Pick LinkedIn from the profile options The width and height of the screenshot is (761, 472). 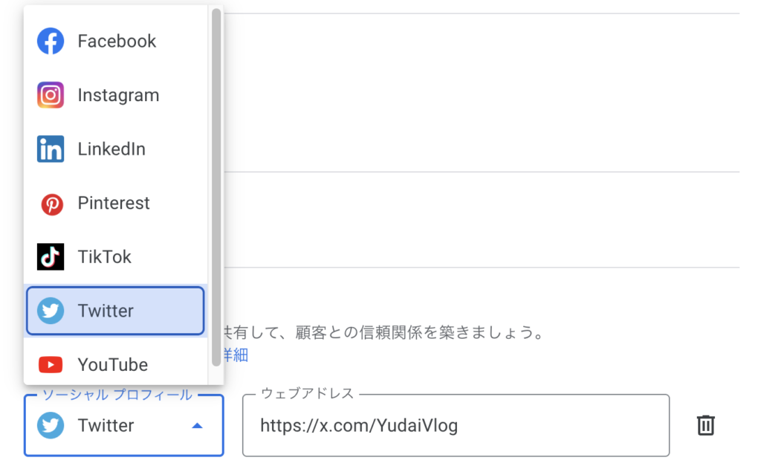click(111, 149)
